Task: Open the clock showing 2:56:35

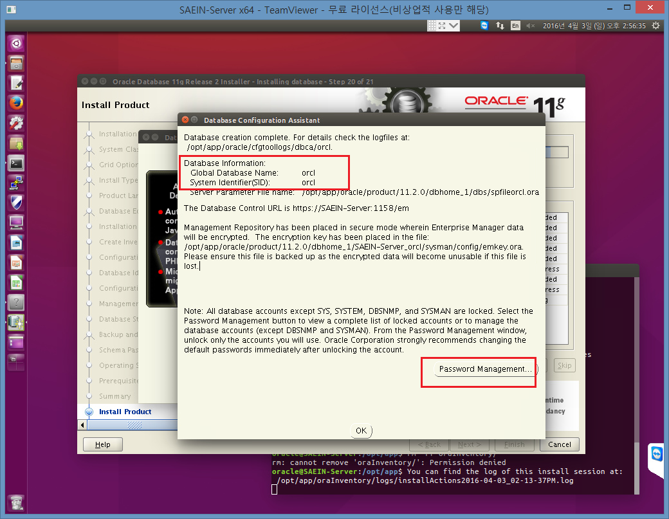Action: tap(594, 26)
